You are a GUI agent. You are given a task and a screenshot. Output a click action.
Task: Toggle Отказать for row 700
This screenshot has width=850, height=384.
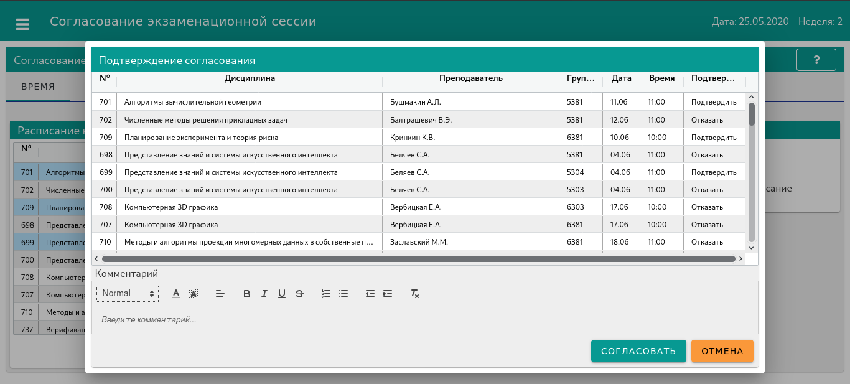pos(714,189)
